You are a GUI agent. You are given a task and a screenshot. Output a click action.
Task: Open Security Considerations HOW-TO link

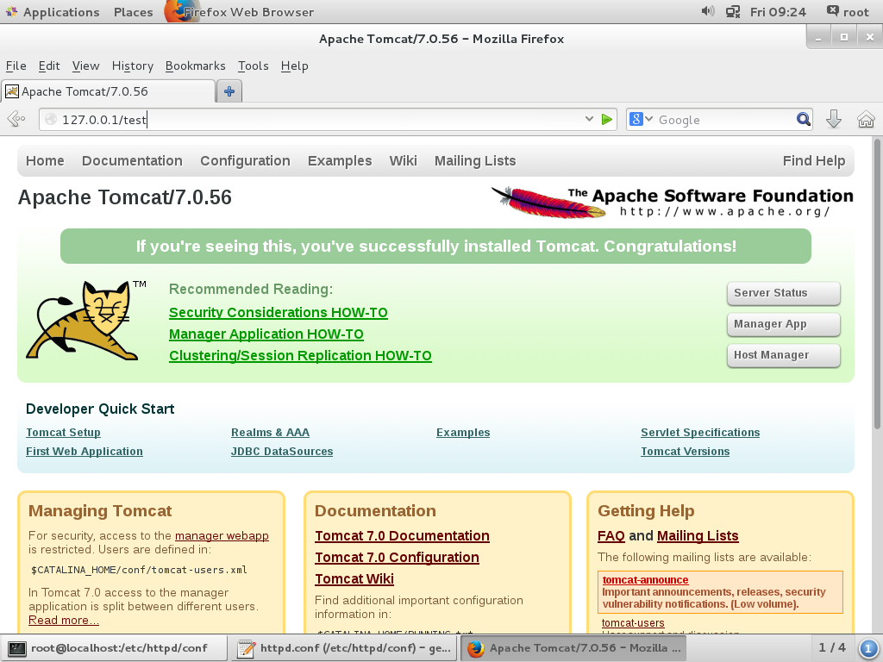coord(279,312)
